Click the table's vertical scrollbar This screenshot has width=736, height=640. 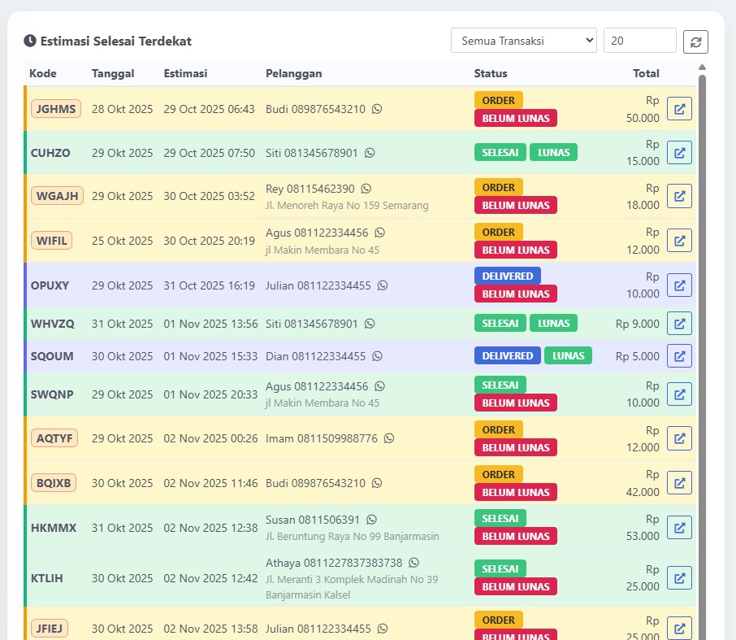[x=702, y=325]
